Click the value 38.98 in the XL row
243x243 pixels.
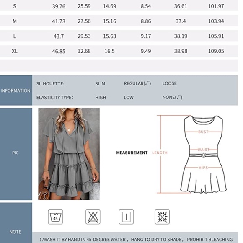pyautogui.click(x=181, y=51)
